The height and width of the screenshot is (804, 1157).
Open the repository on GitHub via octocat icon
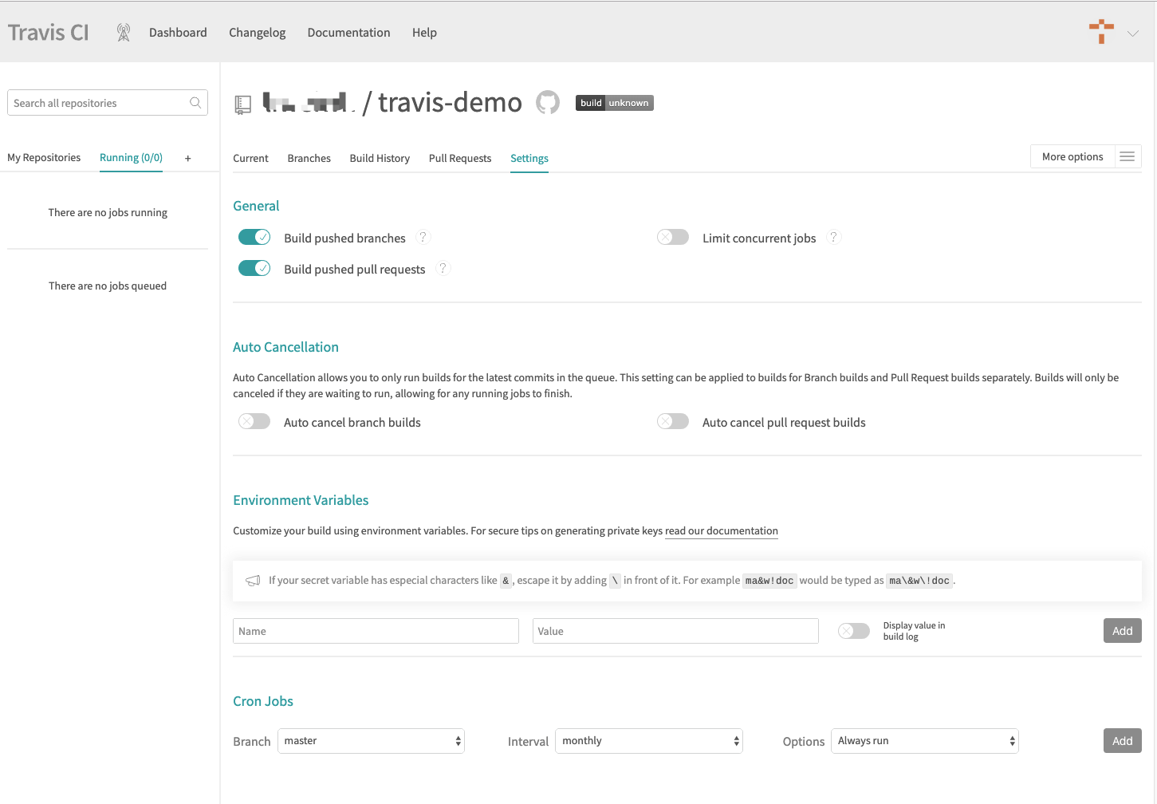(548, 102)
